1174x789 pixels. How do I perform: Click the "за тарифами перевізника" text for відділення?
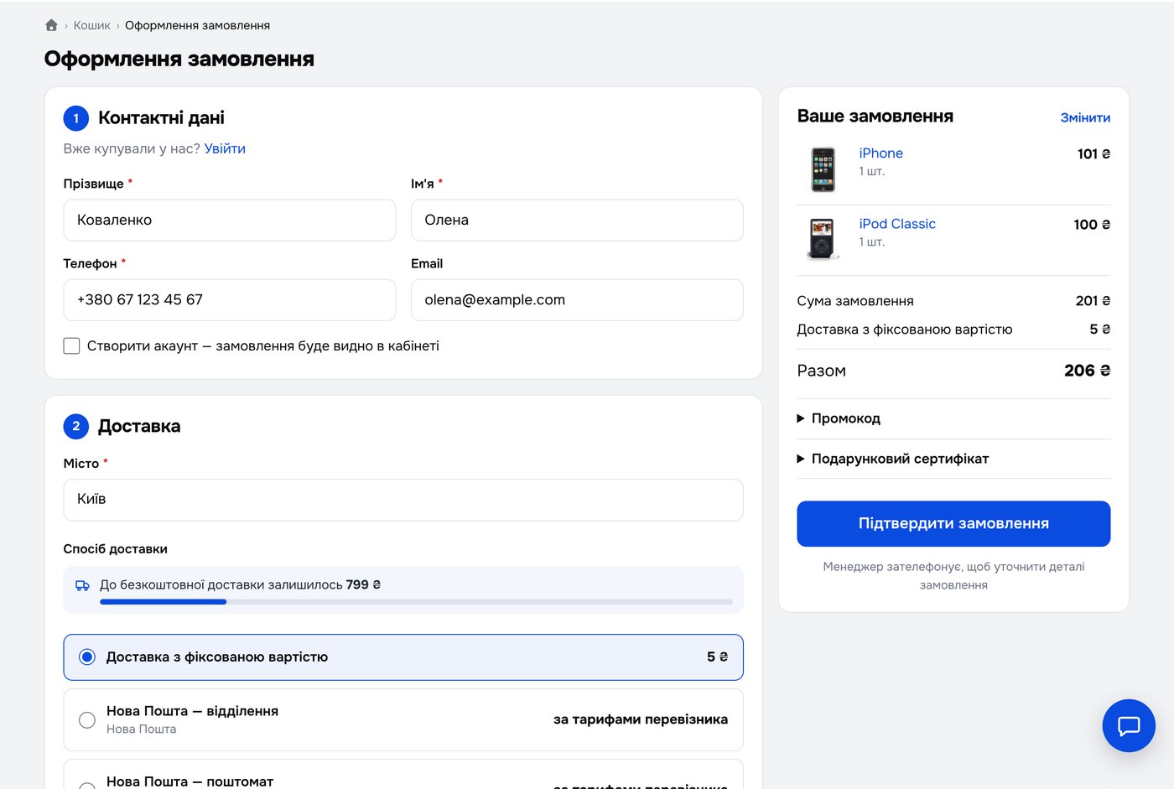coord(641,719)
